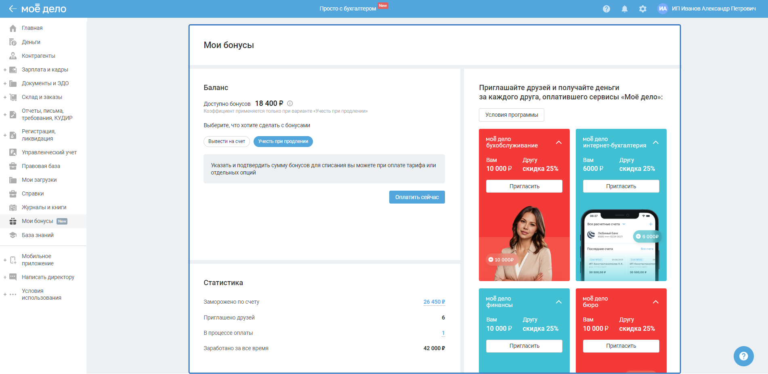Click the Зарплата и кадры icon
The image size is (768, 374).
pos(13,69)
